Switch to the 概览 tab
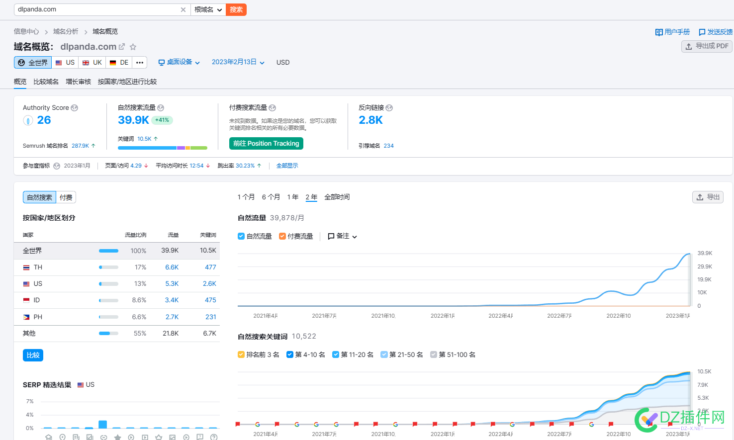Screen dimensions: 734x440 20,82
